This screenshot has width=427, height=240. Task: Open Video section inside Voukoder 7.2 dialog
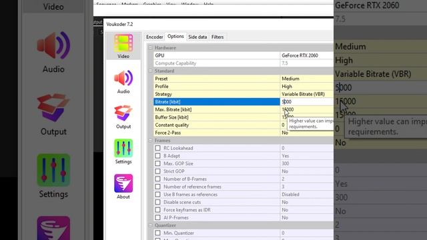(123, 46)
